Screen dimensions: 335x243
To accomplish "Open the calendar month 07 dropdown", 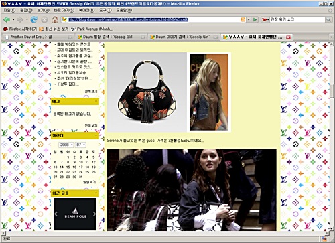I will [x=80, y=145].
